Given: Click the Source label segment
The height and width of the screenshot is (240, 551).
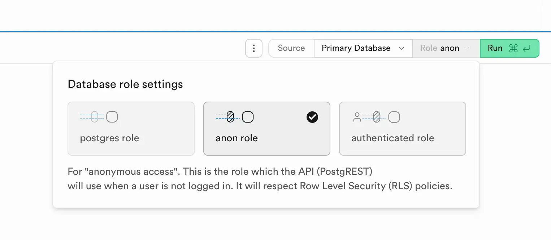Looking at the screenshot, I should pos(291,48).
